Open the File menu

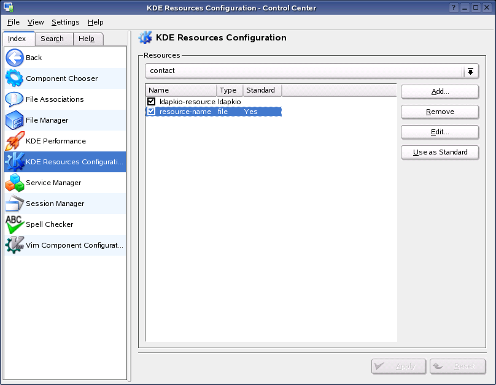tap(14, 22)
